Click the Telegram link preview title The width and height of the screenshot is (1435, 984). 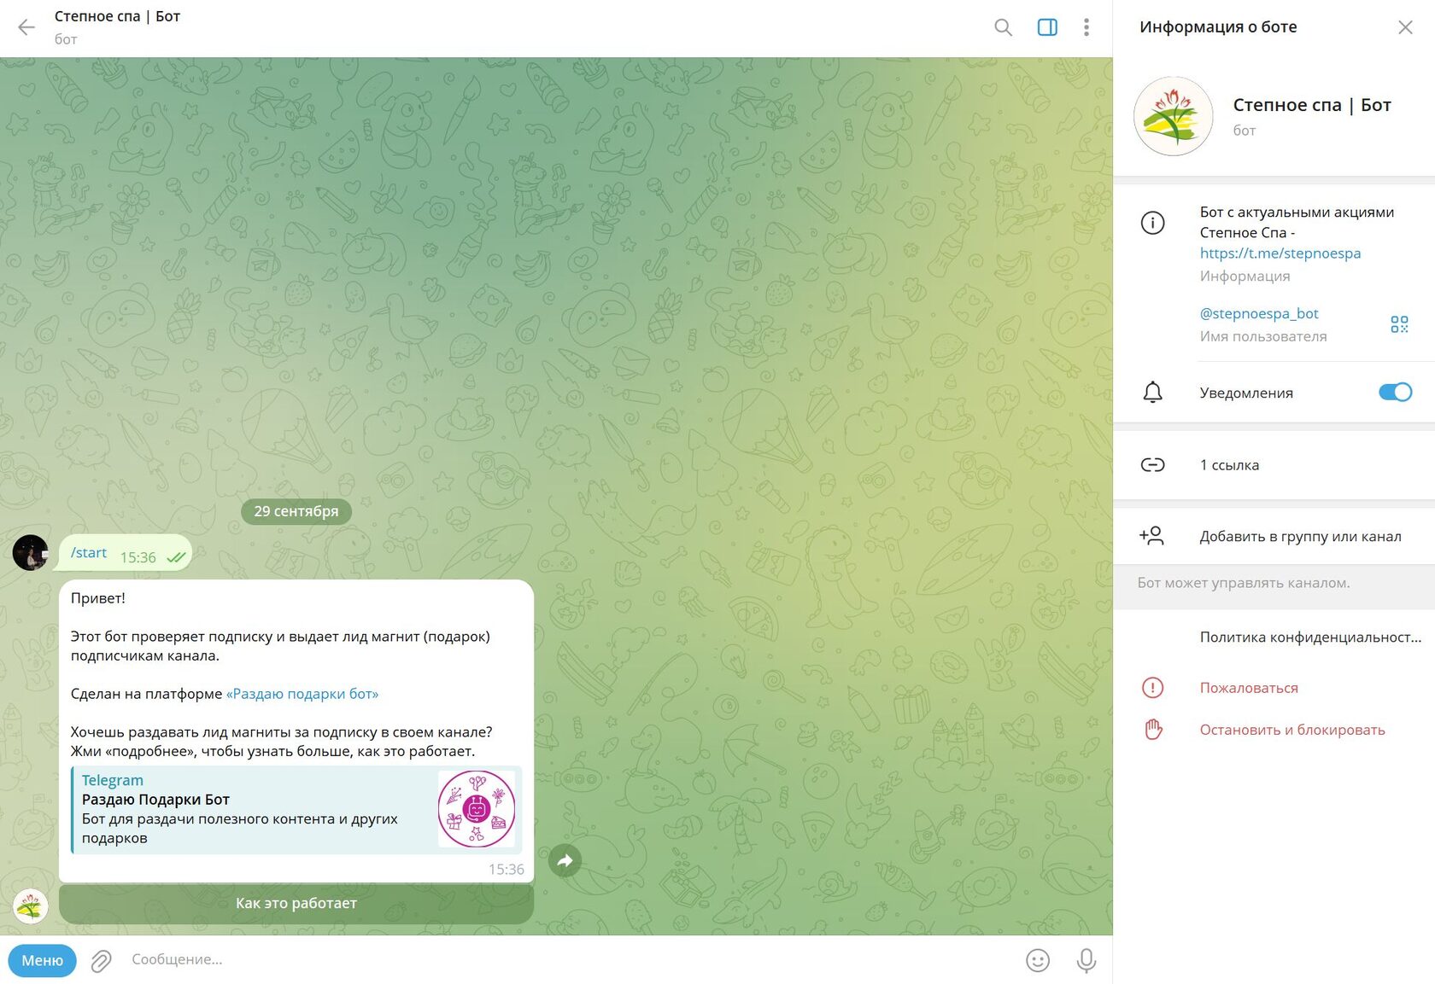click(x=113, y=780)
